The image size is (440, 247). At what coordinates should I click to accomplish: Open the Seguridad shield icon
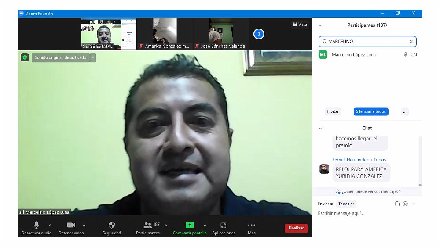coord(111,225)
